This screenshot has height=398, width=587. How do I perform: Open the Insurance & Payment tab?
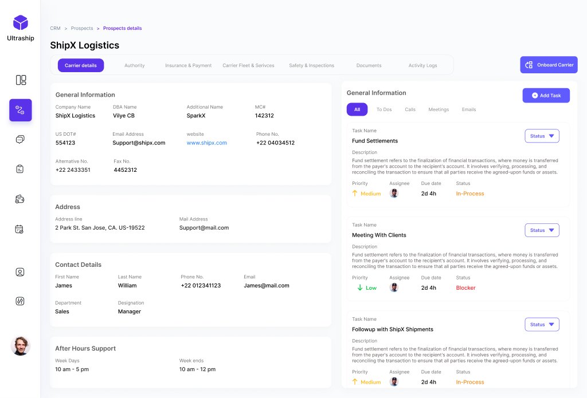[x=188, y=65]
